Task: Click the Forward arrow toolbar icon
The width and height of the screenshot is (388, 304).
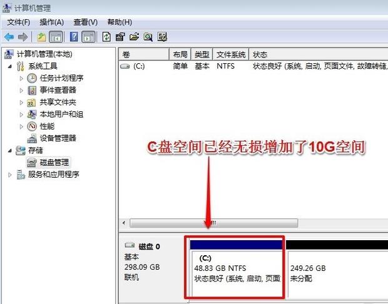Action: coord(23,37)
